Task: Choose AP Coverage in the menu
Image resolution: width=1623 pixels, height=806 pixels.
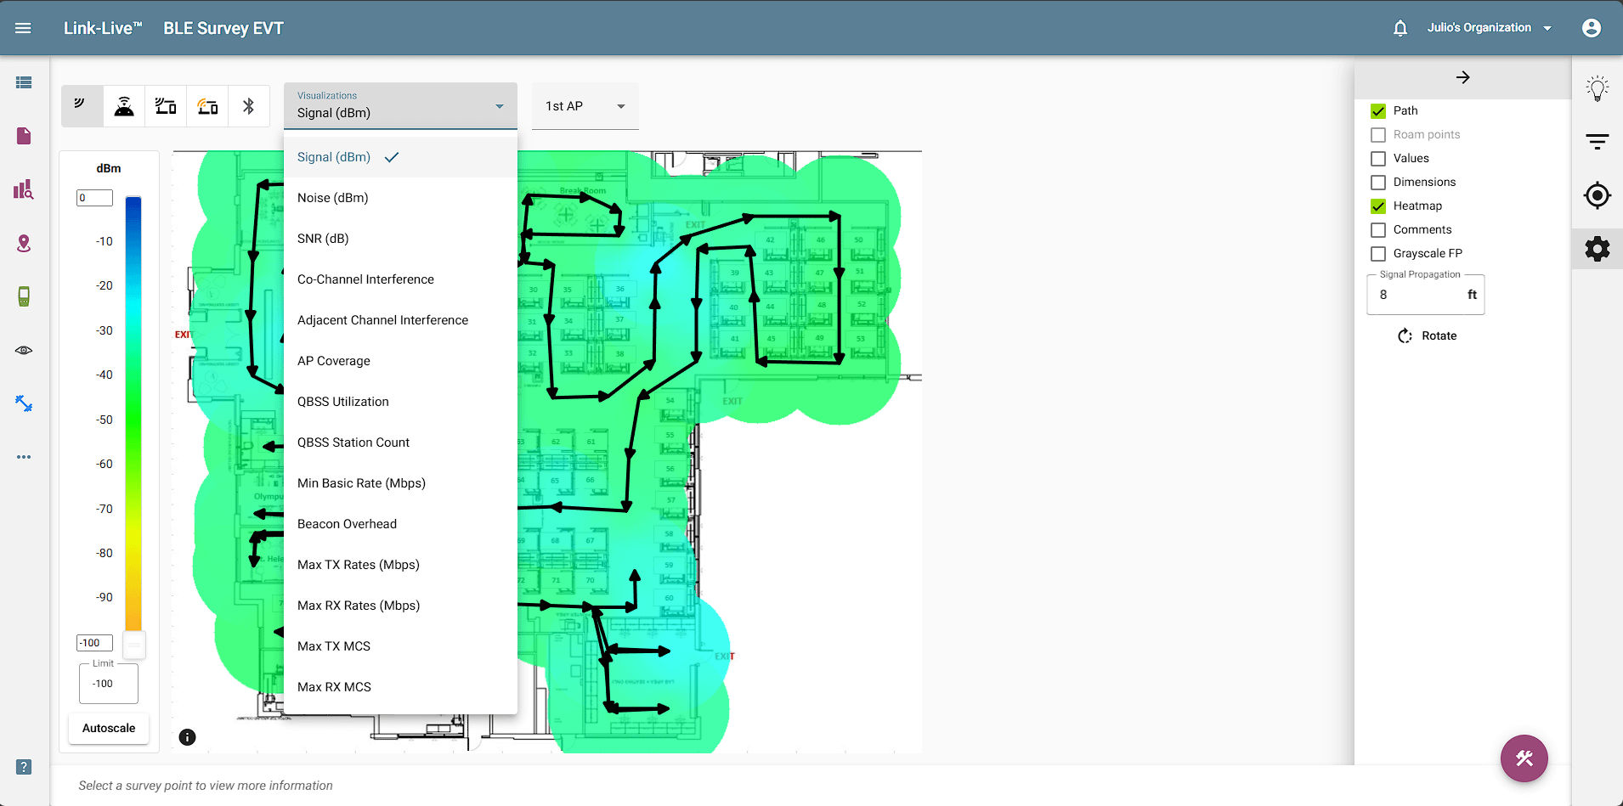Action: [x=333, y=360]
